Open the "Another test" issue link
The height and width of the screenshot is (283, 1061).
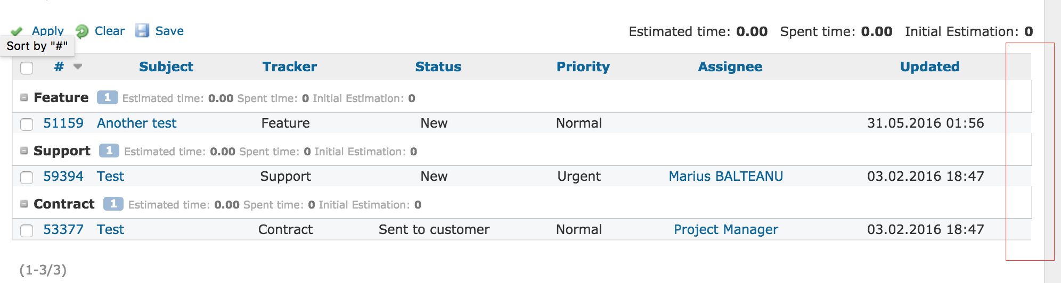click(x=137, y=123)
